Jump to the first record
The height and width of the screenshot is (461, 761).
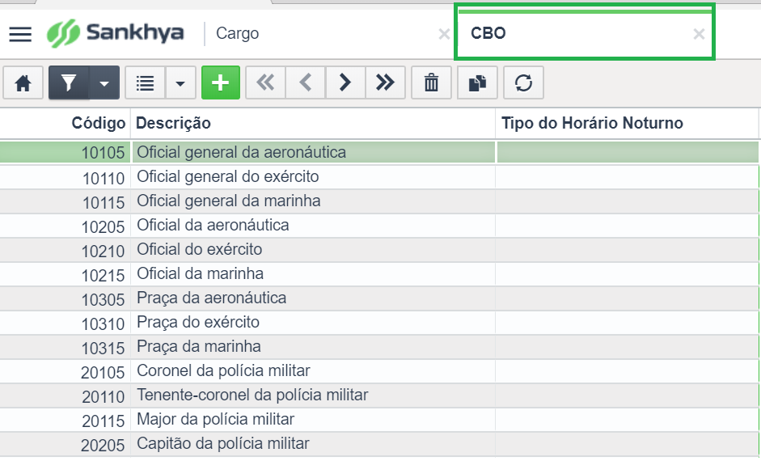point(265,83)
